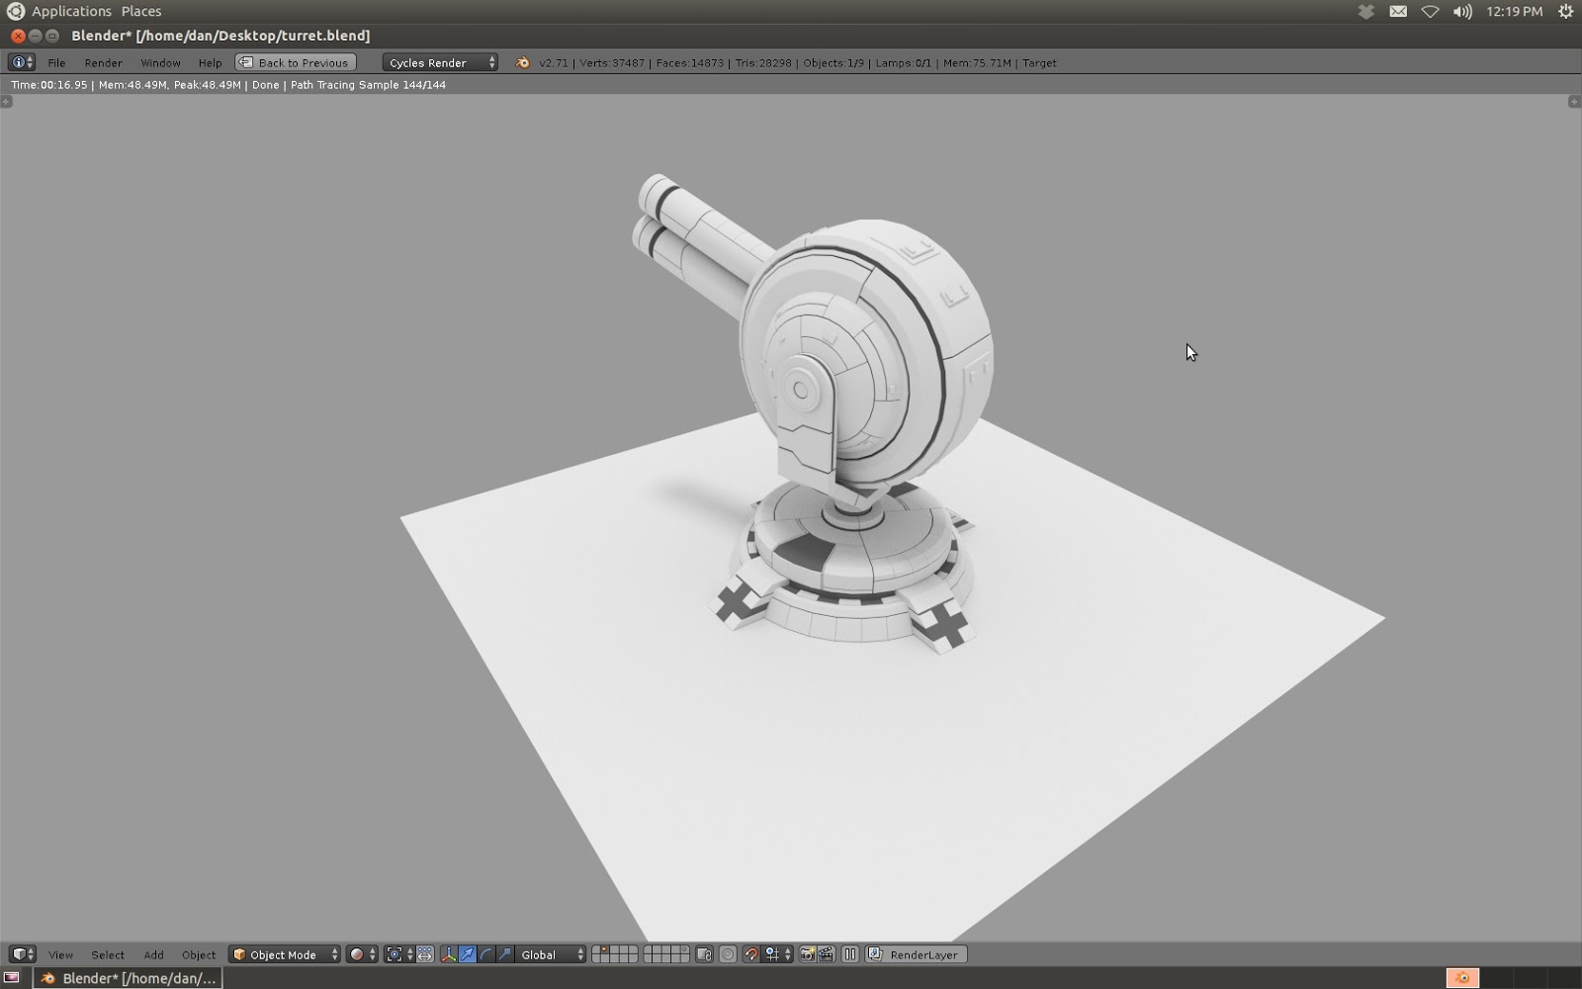Click the RenderLayer name field

click(x=925, y=954)
